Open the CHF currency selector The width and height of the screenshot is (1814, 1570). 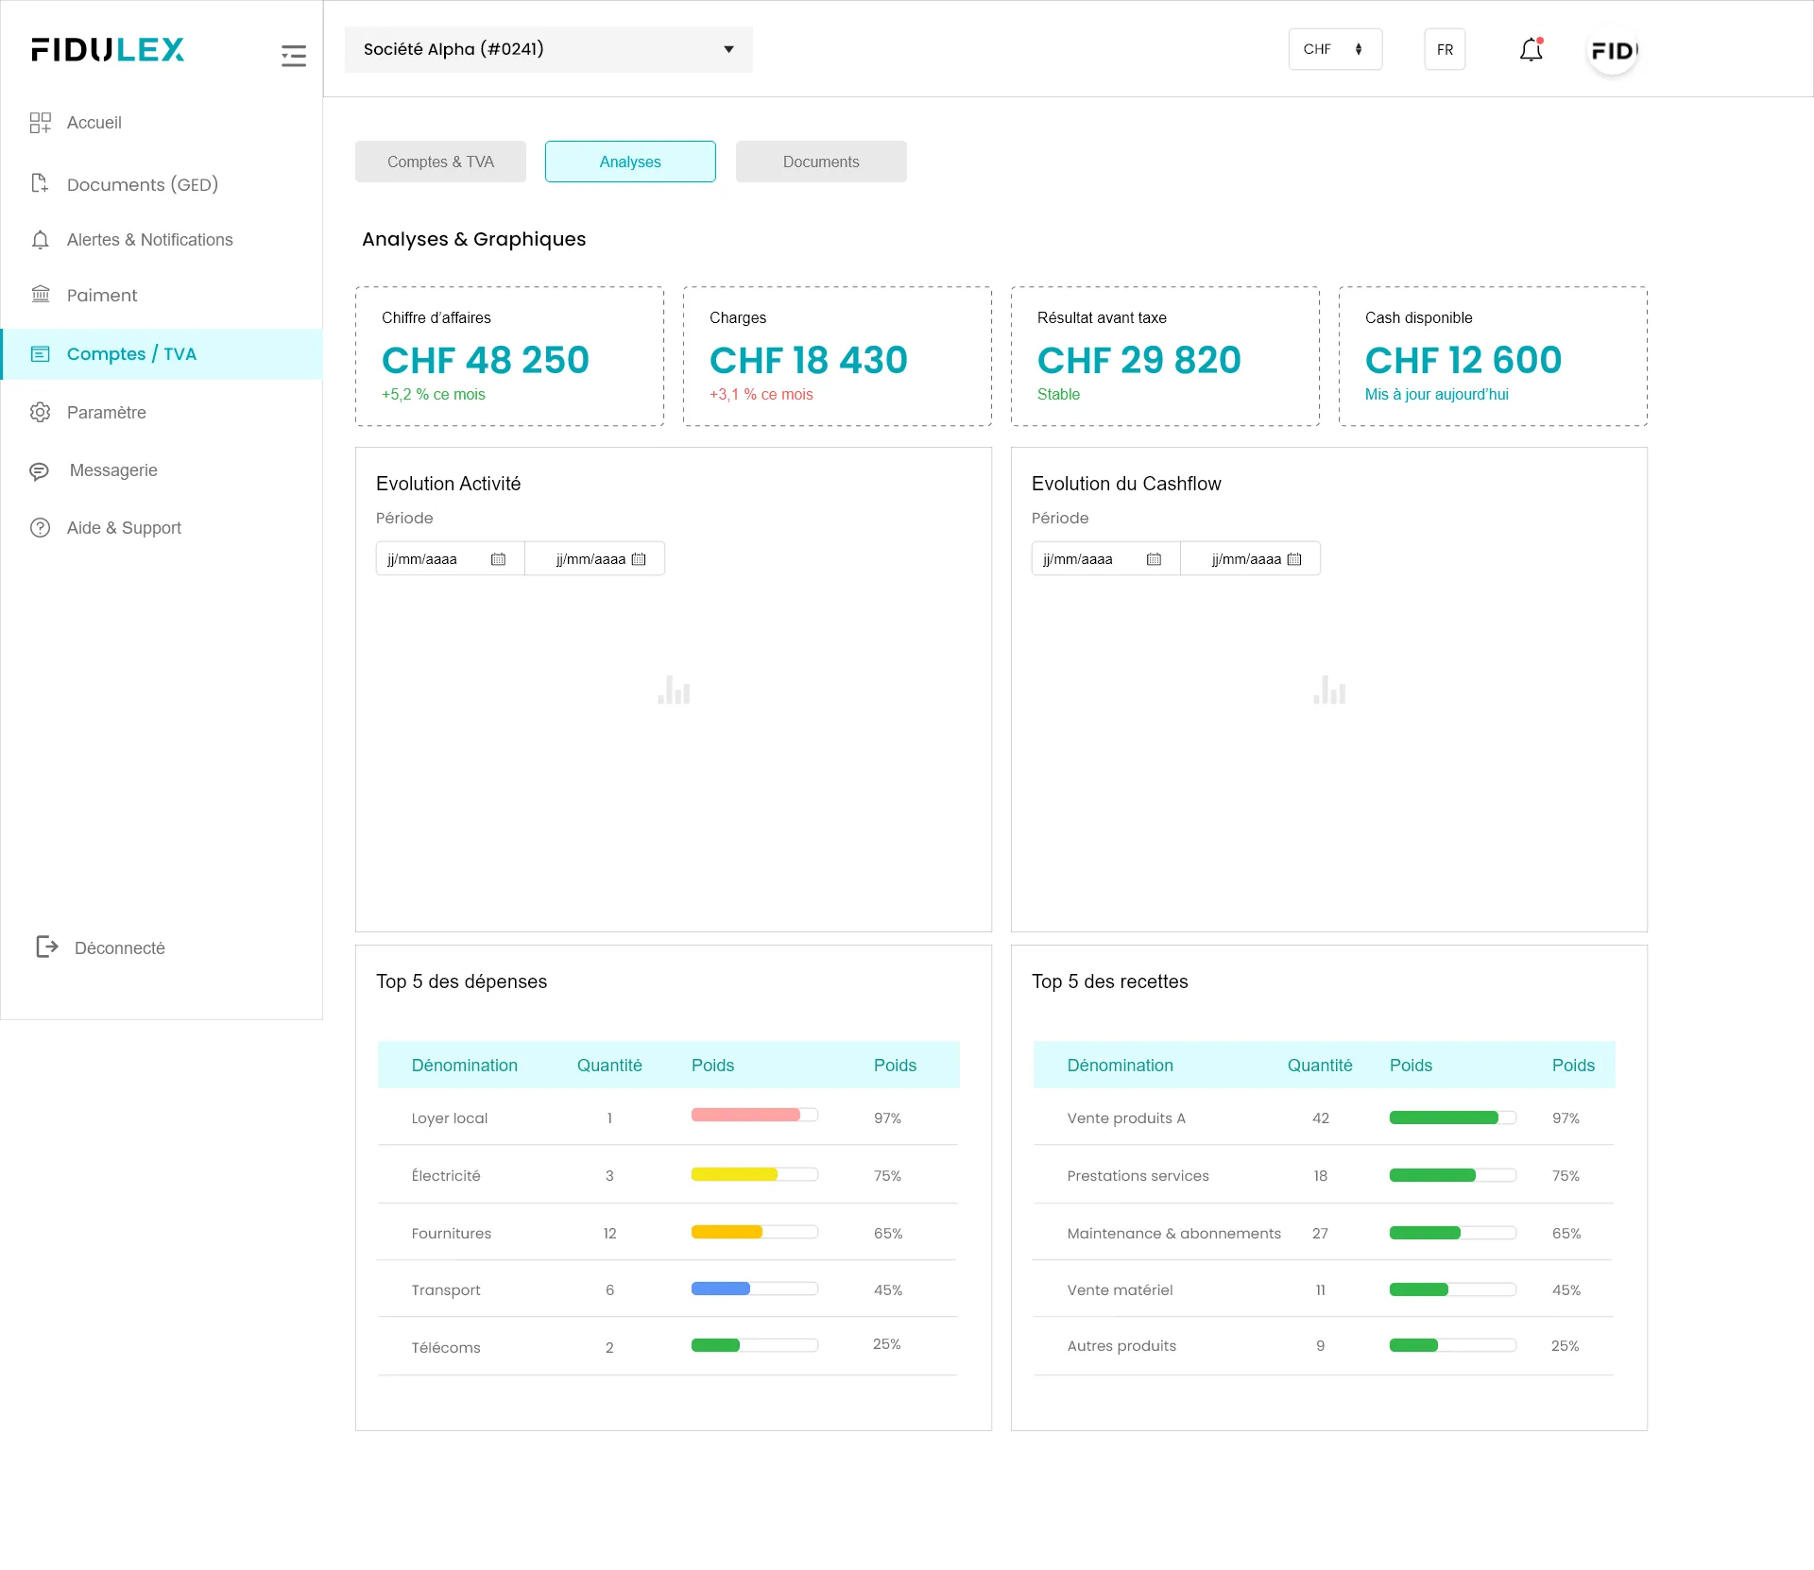coord(1334,49)
